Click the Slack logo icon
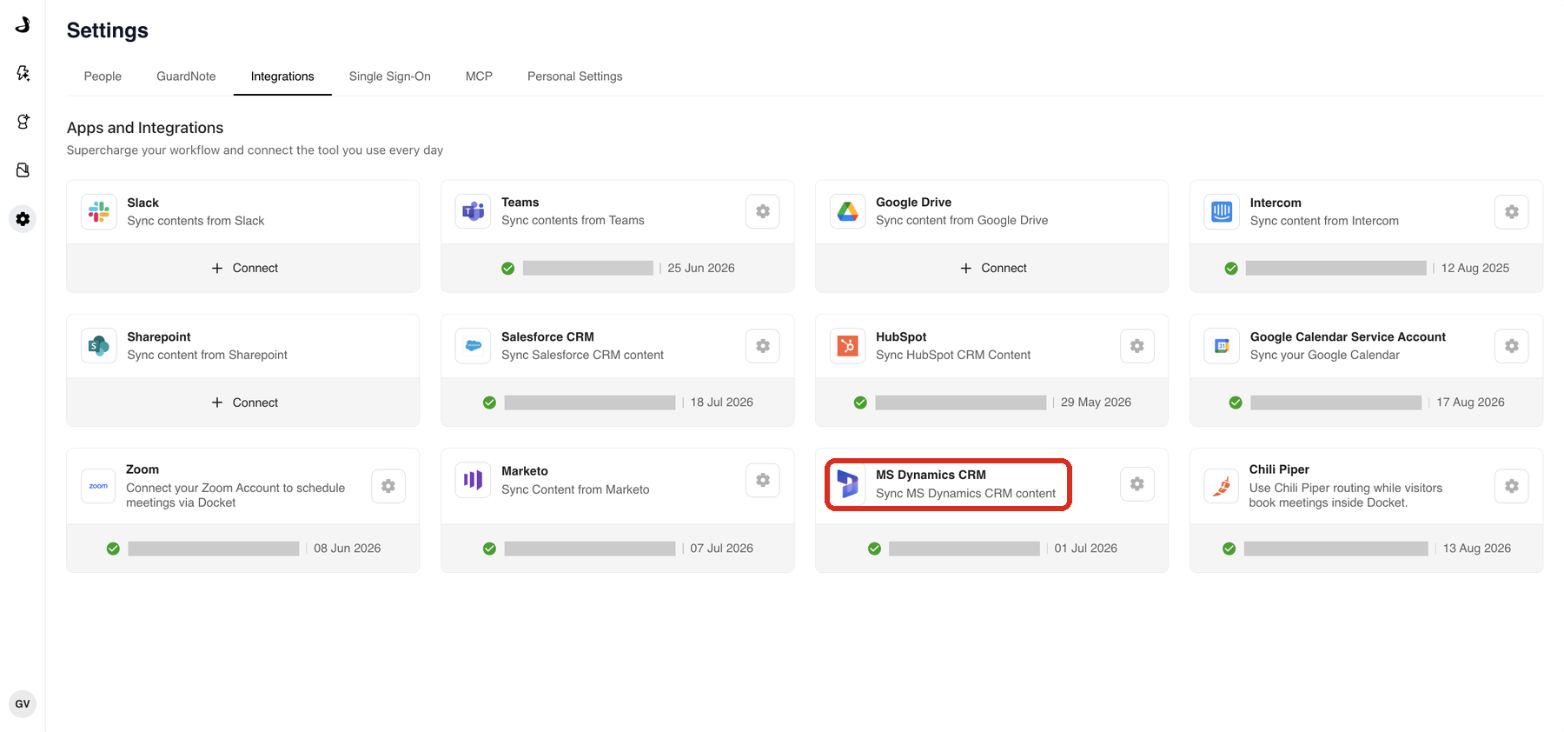Screen dimensions: 1564x732 pyautogui.click(x=99, y=212)
